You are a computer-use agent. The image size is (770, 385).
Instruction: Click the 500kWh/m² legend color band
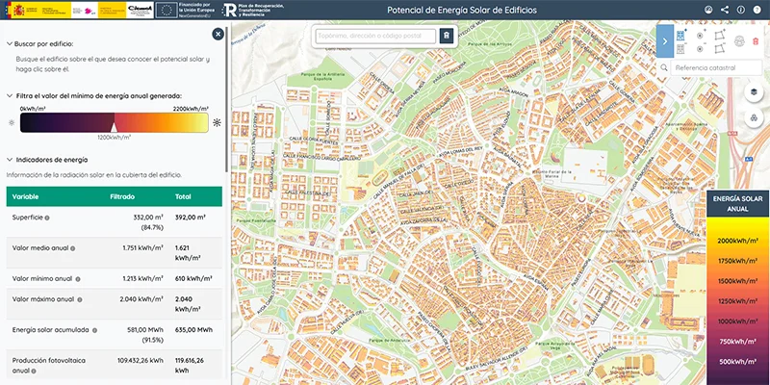click(x=737, y=362)
